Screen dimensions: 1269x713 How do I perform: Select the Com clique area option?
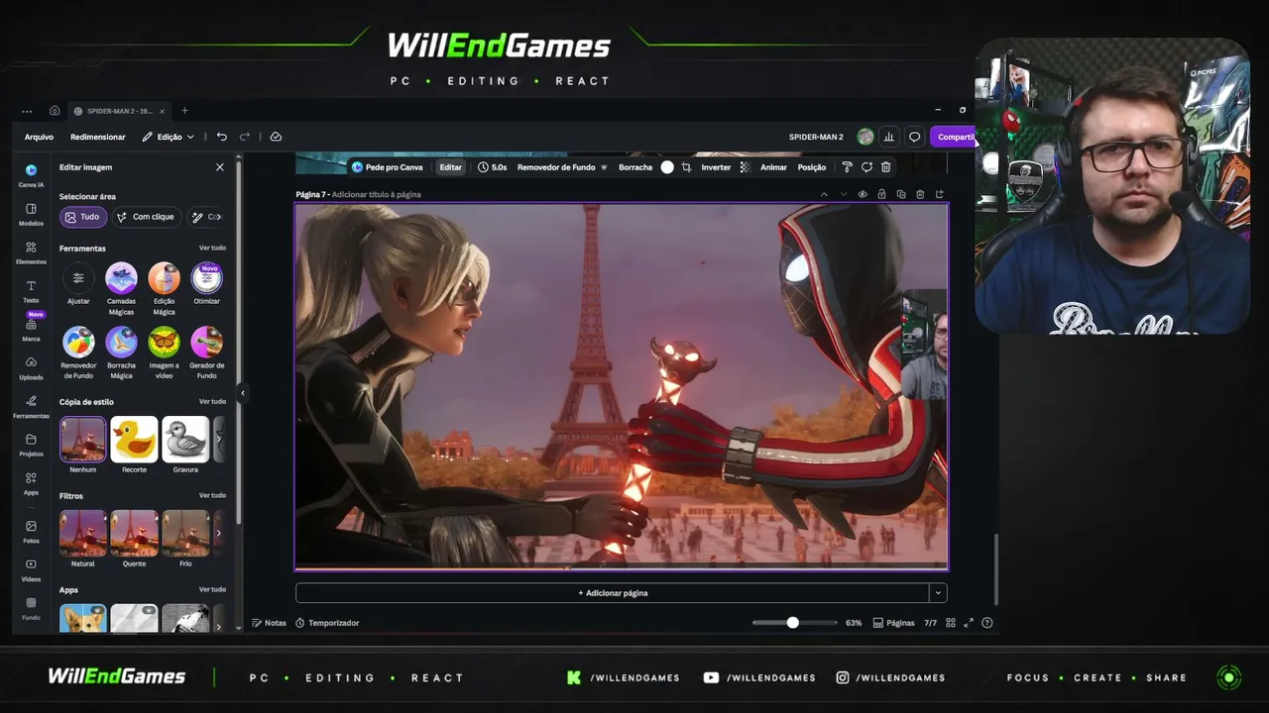[x=145, y=217]
